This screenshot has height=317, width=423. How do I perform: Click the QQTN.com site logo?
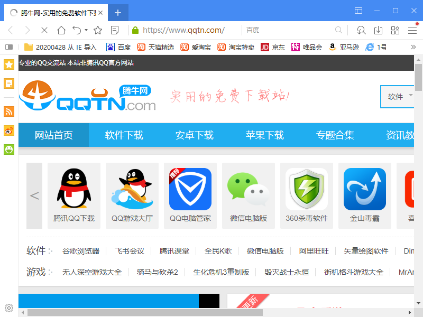pyautogui.click(x=88, y=96)
